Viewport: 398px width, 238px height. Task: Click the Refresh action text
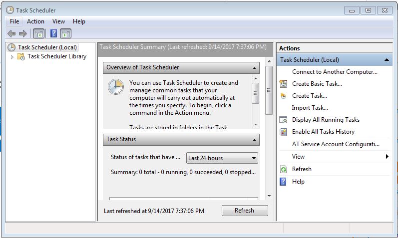[302, 169]
